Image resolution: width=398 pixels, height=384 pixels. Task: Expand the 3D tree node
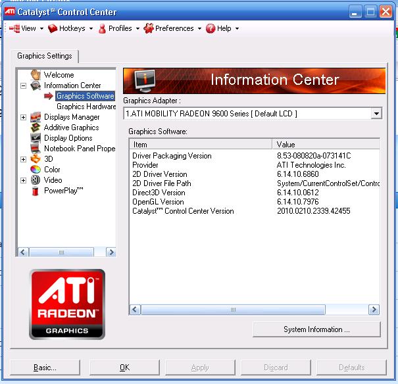point(24,159)
